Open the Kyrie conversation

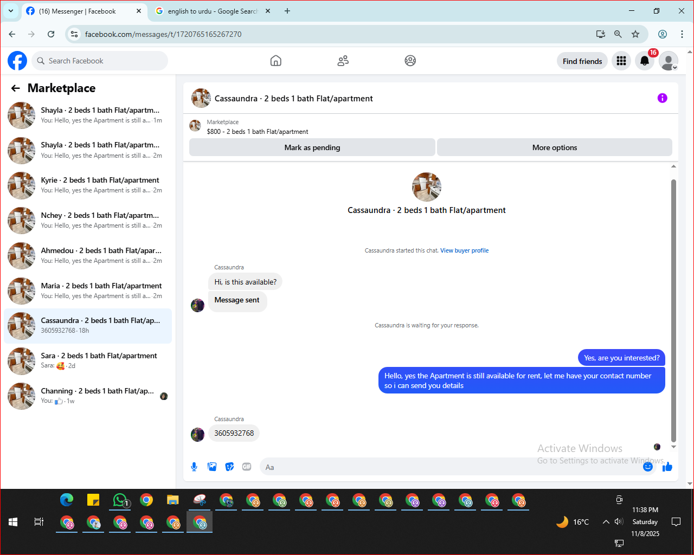tap(88, 185)
